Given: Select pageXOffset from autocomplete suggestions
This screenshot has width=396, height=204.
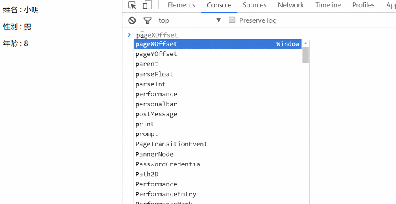Looking at the screenshot, I should [157, 44].
